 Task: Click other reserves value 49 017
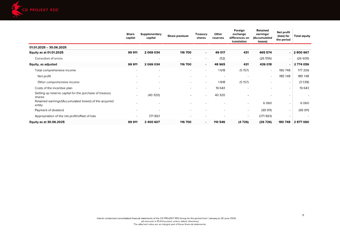tap(220, 53)
